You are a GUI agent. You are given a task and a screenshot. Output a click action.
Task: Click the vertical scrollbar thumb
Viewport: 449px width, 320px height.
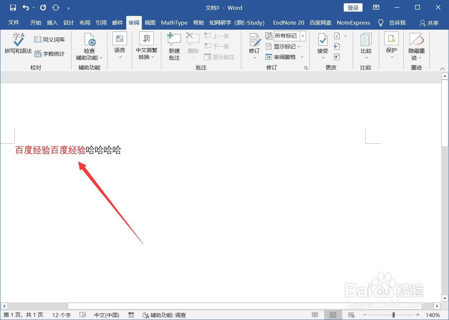445,114
